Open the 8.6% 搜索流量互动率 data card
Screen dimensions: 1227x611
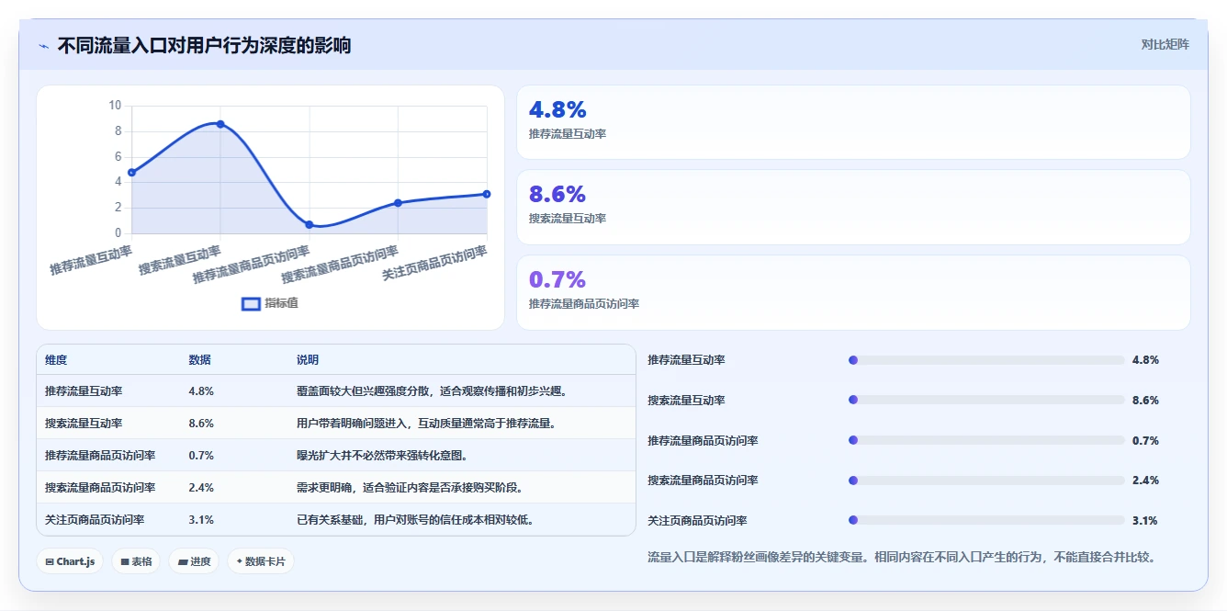pyautogui.click(x=853, y=207)
